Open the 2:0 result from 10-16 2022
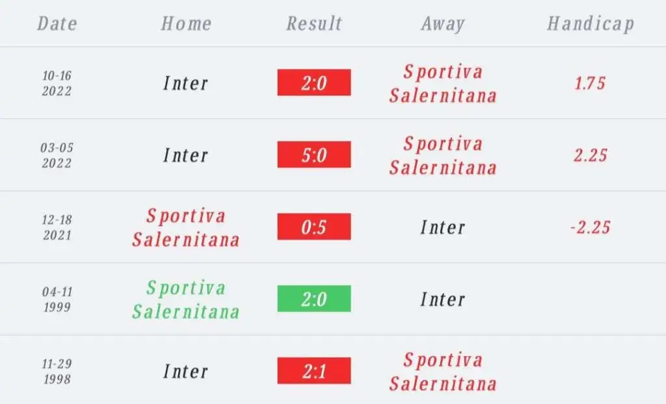 (314, 82)
